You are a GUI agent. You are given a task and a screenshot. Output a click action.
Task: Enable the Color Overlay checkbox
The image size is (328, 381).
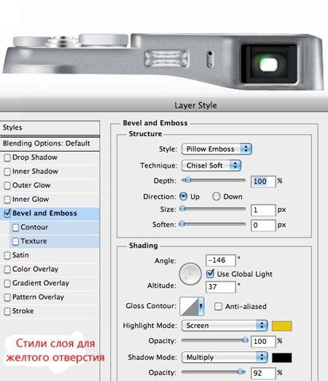pos(7,270)
